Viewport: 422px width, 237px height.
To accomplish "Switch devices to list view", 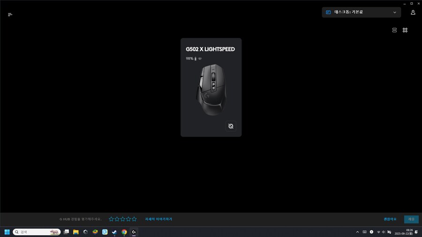I will pos(394,30).
